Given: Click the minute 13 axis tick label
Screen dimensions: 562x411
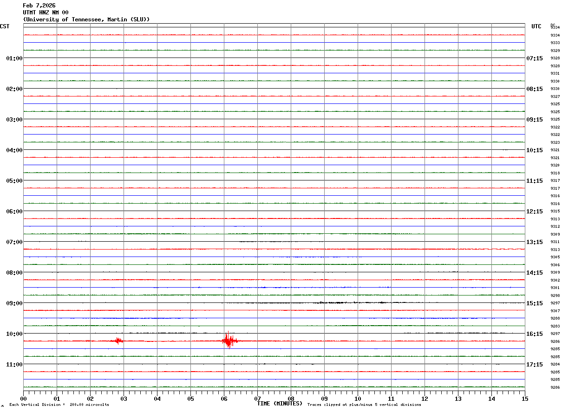Looking at the screenshot, I should click(458, 398).
